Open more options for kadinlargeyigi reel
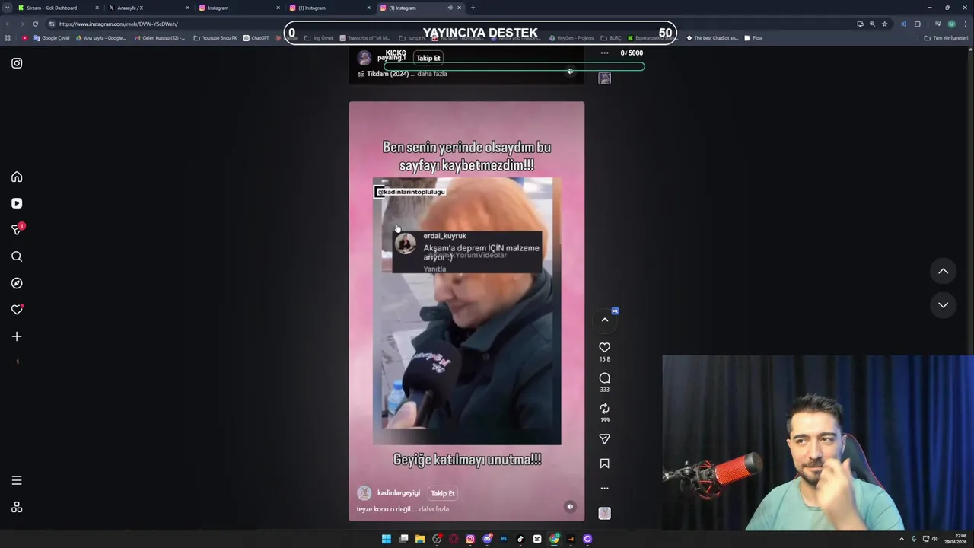The image size is (974, 548). [605, 489]
